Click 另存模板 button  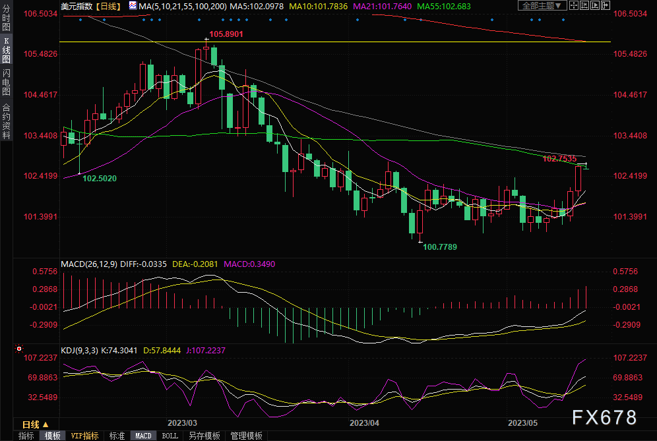click(x=204, y=436)
